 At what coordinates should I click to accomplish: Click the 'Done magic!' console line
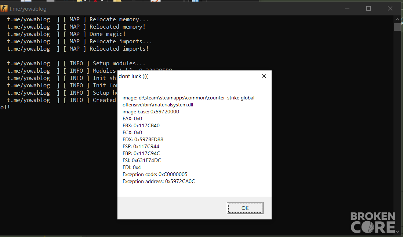(66, 34)
